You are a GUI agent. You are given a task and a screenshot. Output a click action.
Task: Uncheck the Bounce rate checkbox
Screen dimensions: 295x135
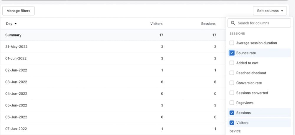[x=232, y=53]
